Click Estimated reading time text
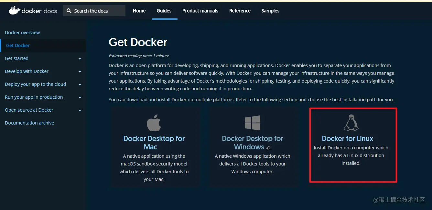Image resolution: width=432 pixels, height=210 pixels. pos(139,56)
